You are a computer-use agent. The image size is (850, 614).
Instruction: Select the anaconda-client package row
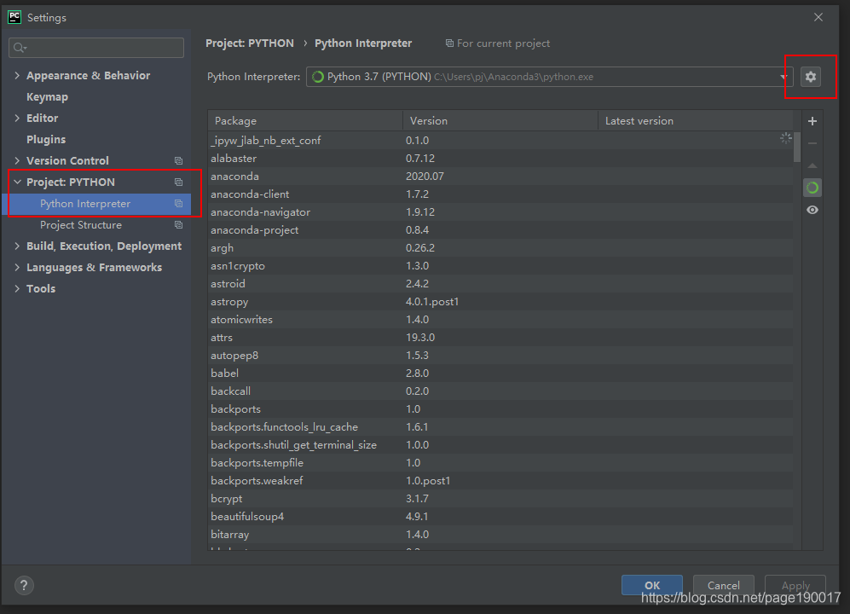pos(500,194)
